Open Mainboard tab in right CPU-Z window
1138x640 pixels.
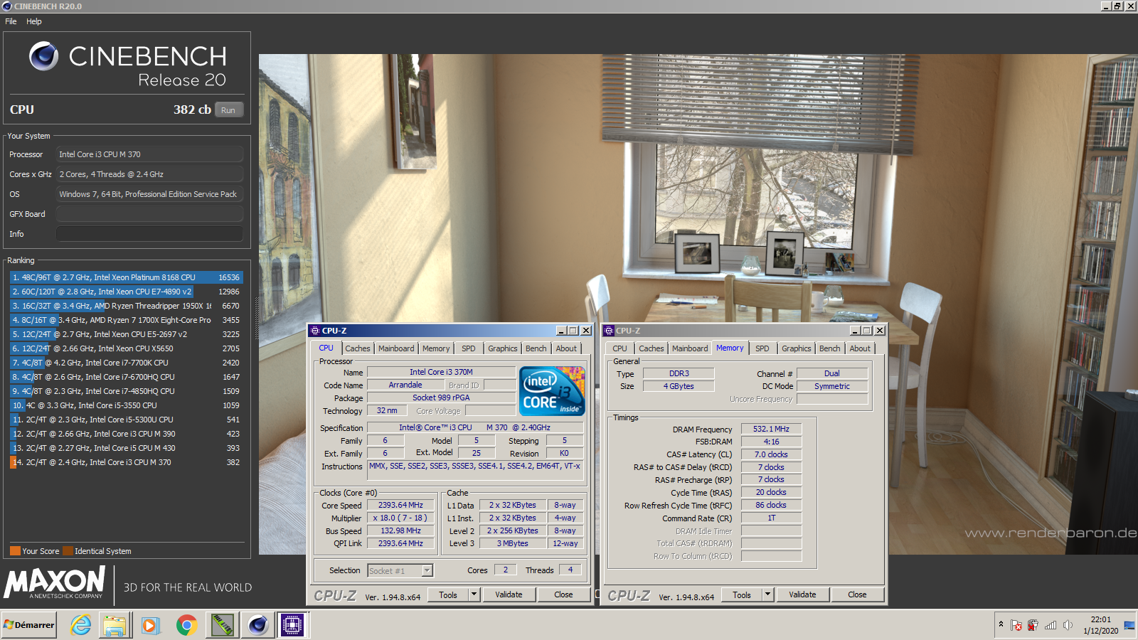tap(690, 348)
